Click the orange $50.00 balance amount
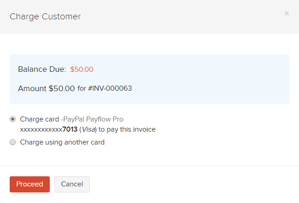Viewport: 299px width, 203px height. pos(82,70)
